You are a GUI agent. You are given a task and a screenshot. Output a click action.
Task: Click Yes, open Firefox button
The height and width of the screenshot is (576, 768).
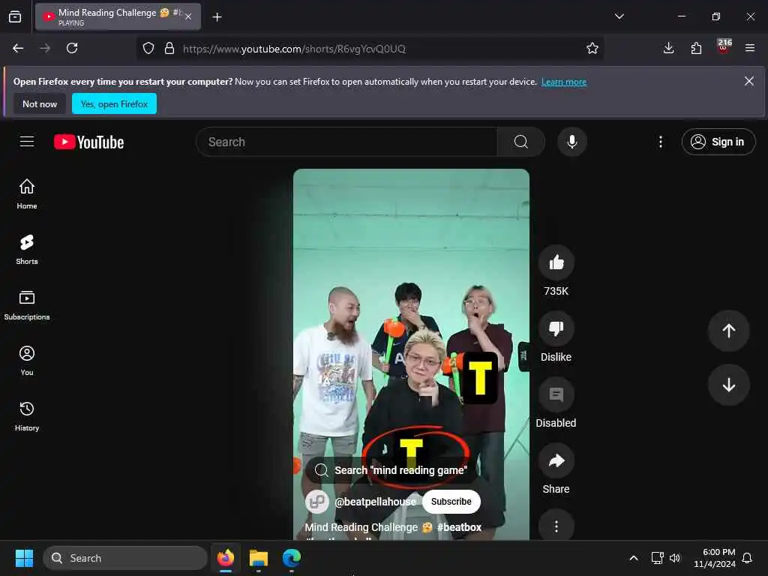pos(114,103)
